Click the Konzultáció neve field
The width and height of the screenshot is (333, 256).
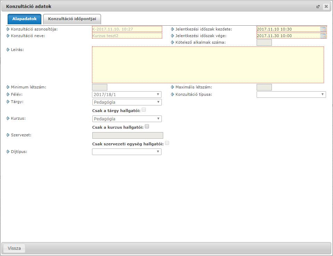(x=127, y=36)
